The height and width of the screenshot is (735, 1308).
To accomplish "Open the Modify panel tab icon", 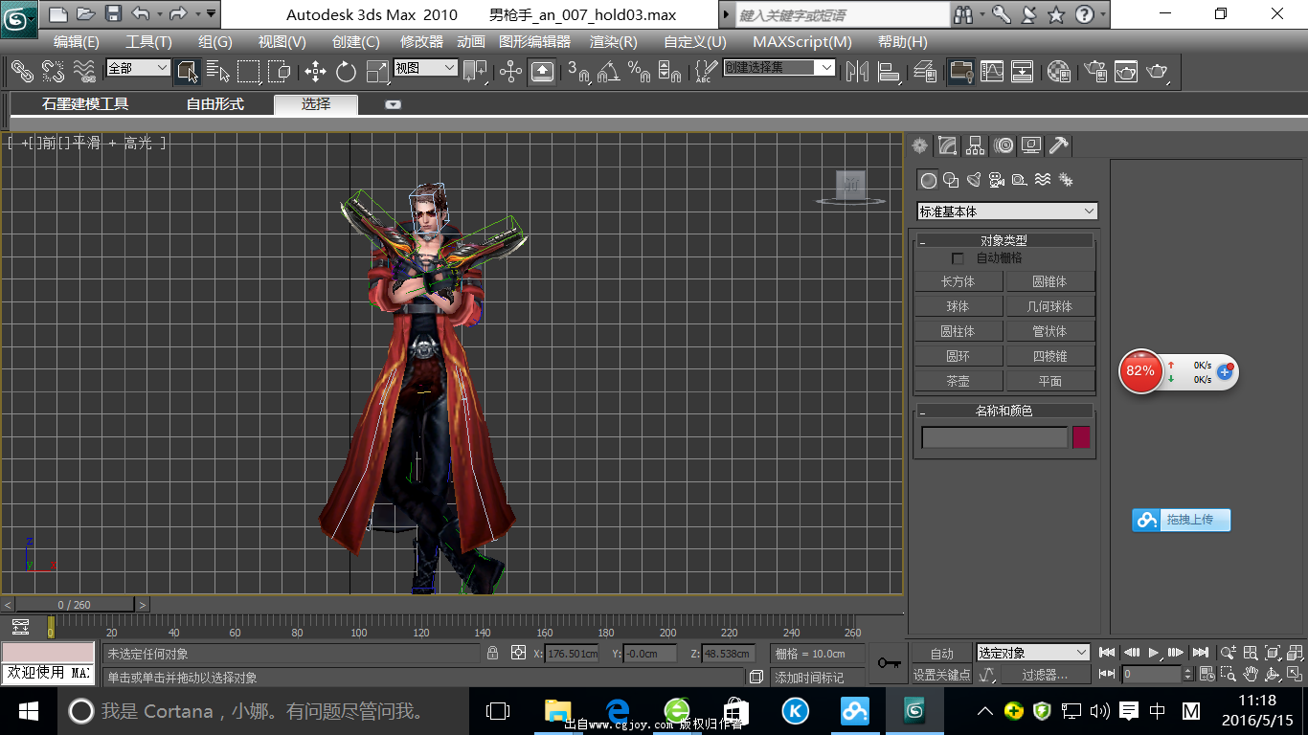I will click(947, 145).
